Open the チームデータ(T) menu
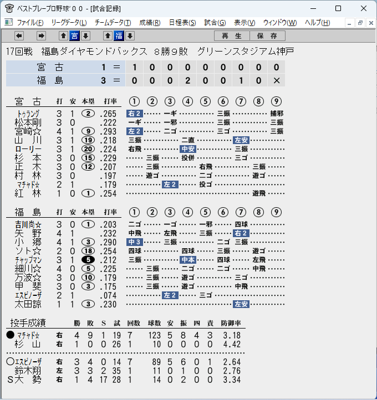The width and height of the screenshot is (377, 400). pyautogui.click(x=113, y=23)
